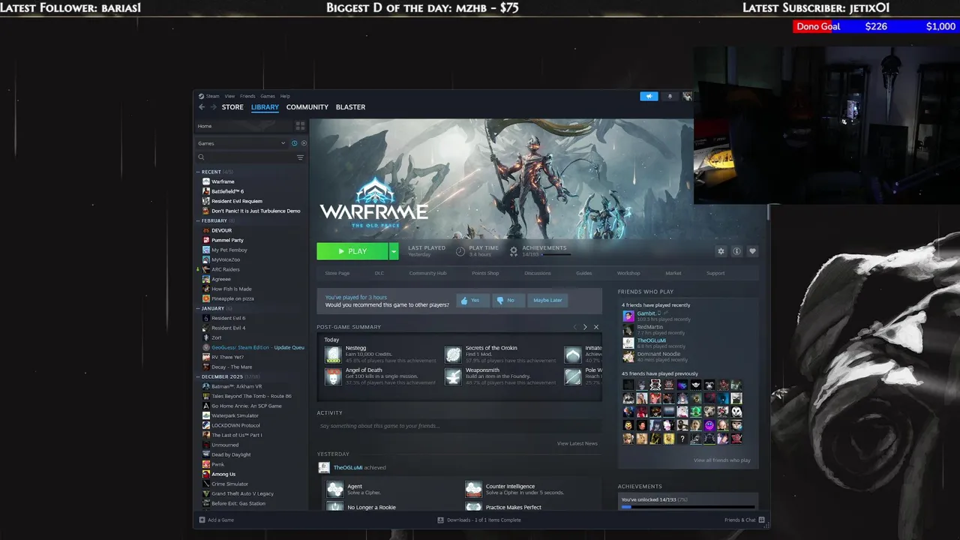Viewport: 960px width, 540px height.
Task: Toggle recent-activity sort clock icon in library
Action: [x=294, y=143]
